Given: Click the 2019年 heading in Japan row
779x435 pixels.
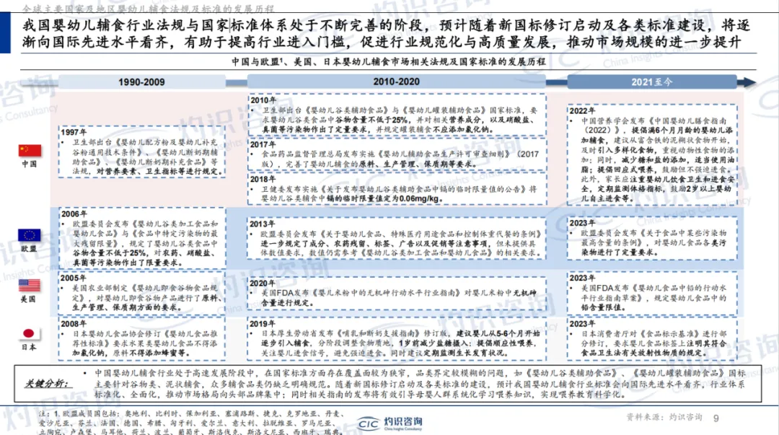Looking at the screenshot, I should pos(263,324).
